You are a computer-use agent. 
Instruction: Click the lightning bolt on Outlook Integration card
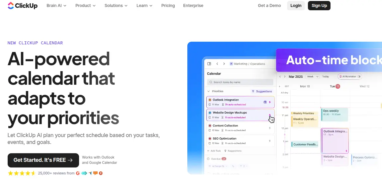click(x=270, y=102)
